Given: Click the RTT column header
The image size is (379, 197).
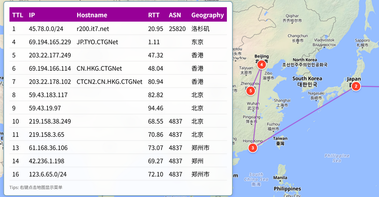Looking at the screenshot, I should pyautogui.click(x=153, y=15).
